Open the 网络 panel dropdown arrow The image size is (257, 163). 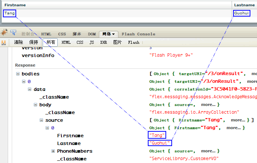(x=115, y=34)
